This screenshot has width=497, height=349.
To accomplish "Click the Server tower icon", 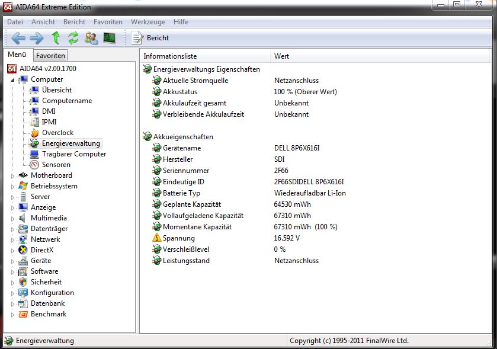I will (x=23, y=197).
